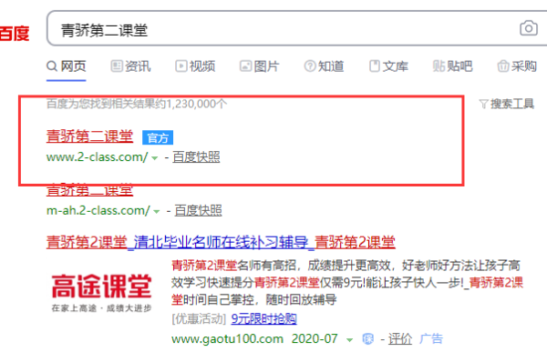Click the m-ah.2-class.com/ URL

coord(98,210)
